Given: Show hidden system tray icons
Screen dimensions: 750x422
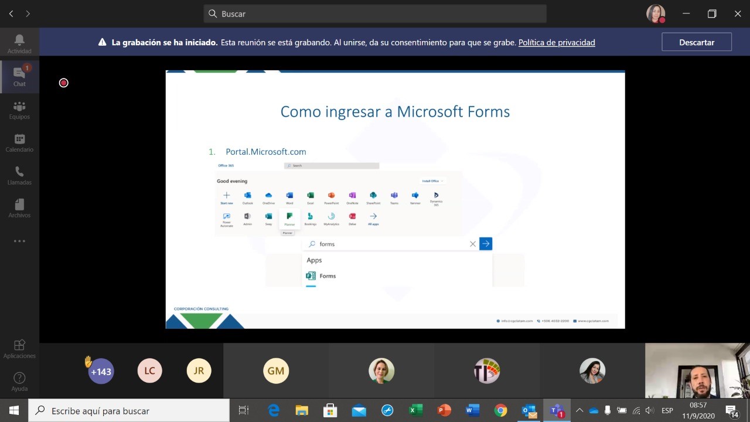Looking at the screenshot, I should [579, 410].
